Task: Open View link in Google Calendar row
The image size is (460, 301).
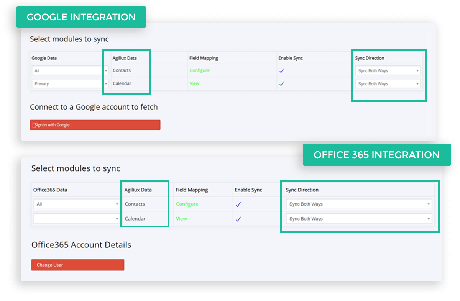Action: [x=194, y=83]
